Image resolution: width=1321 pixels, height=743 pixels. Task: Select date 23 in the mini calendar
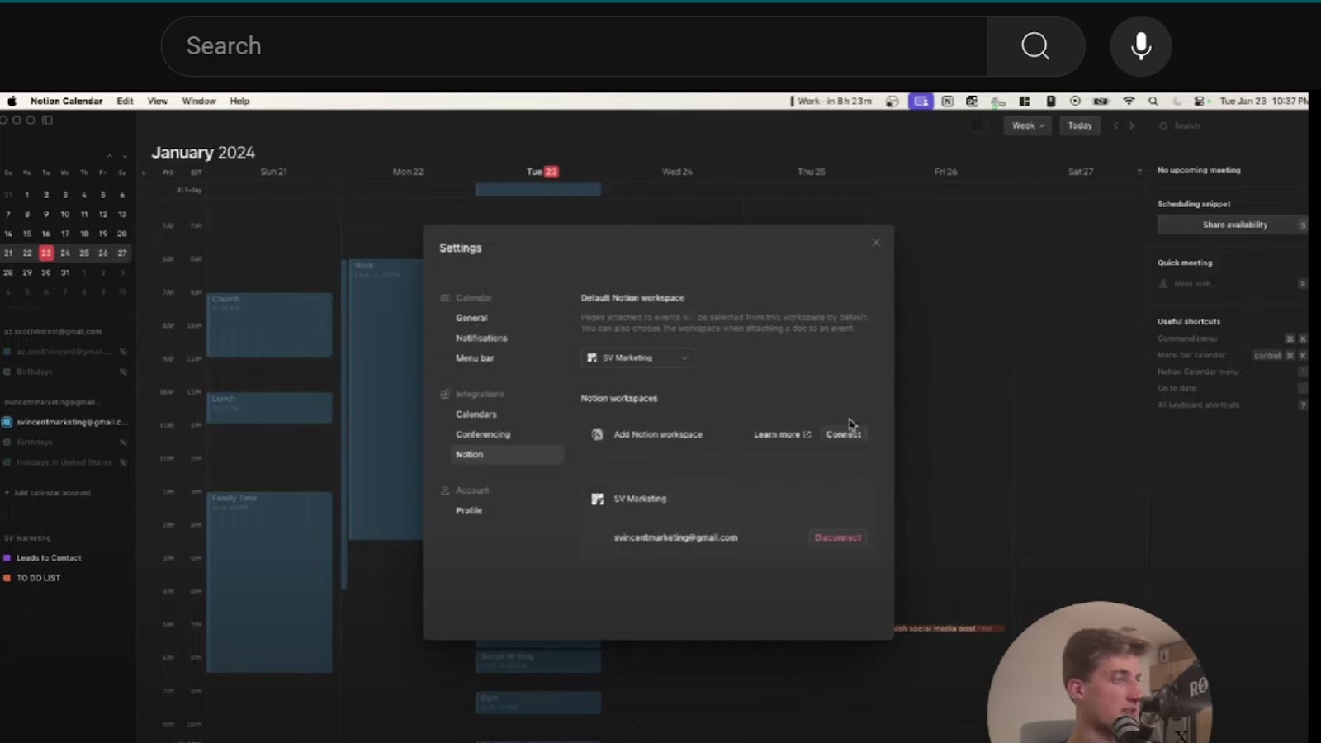pos(46,253)
